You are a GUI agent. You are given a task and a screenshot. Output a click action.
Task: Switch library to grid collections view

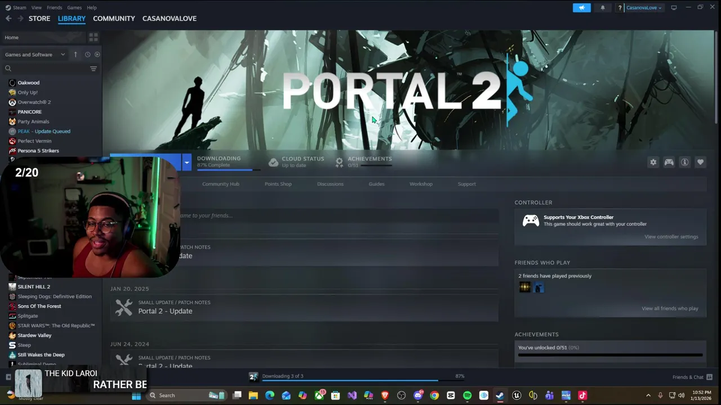94,37
